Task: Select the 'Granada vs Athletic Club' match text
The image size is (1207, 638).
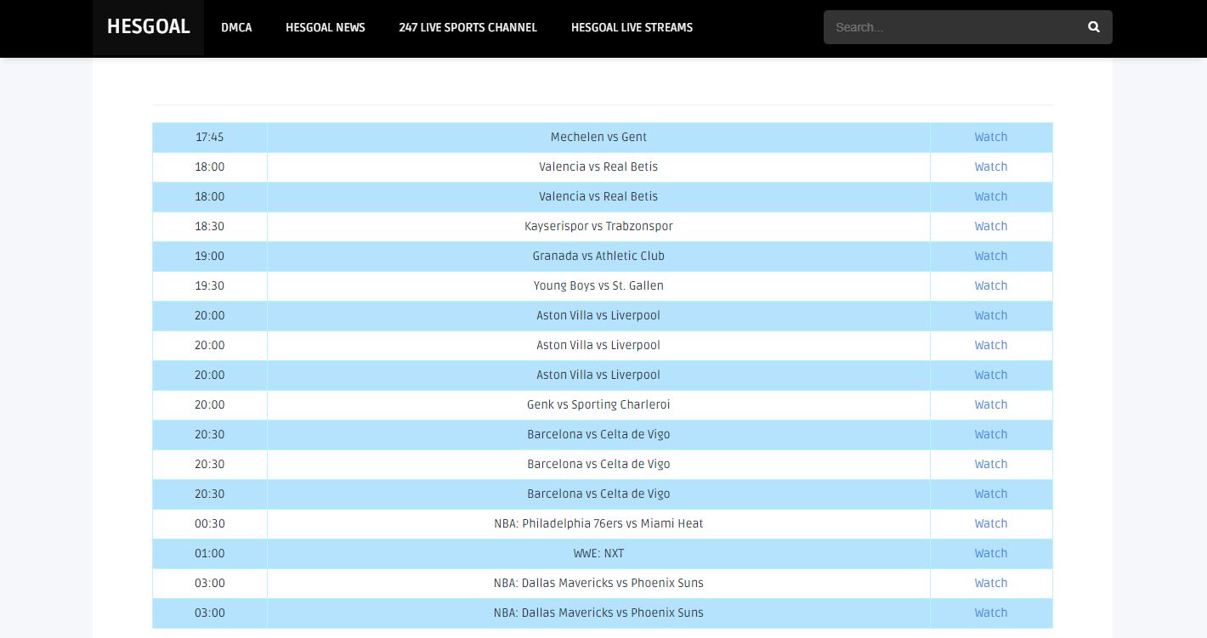Action: pyautogui.click(x=598, y=256)
